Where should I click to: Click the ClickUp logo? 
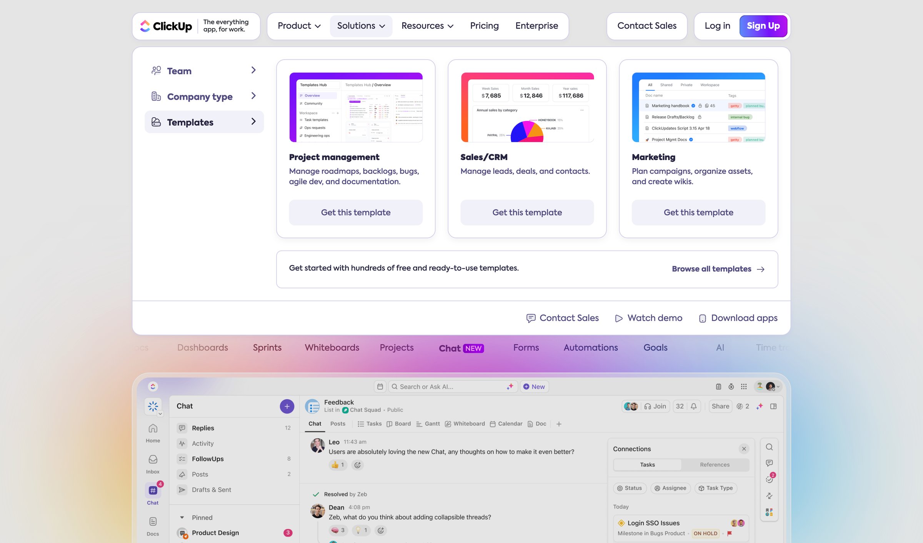(166, 26)
